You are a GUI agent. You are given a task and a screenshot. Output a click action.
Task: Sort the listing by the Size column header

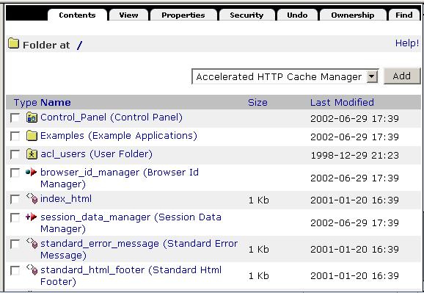tap(257, 102)
